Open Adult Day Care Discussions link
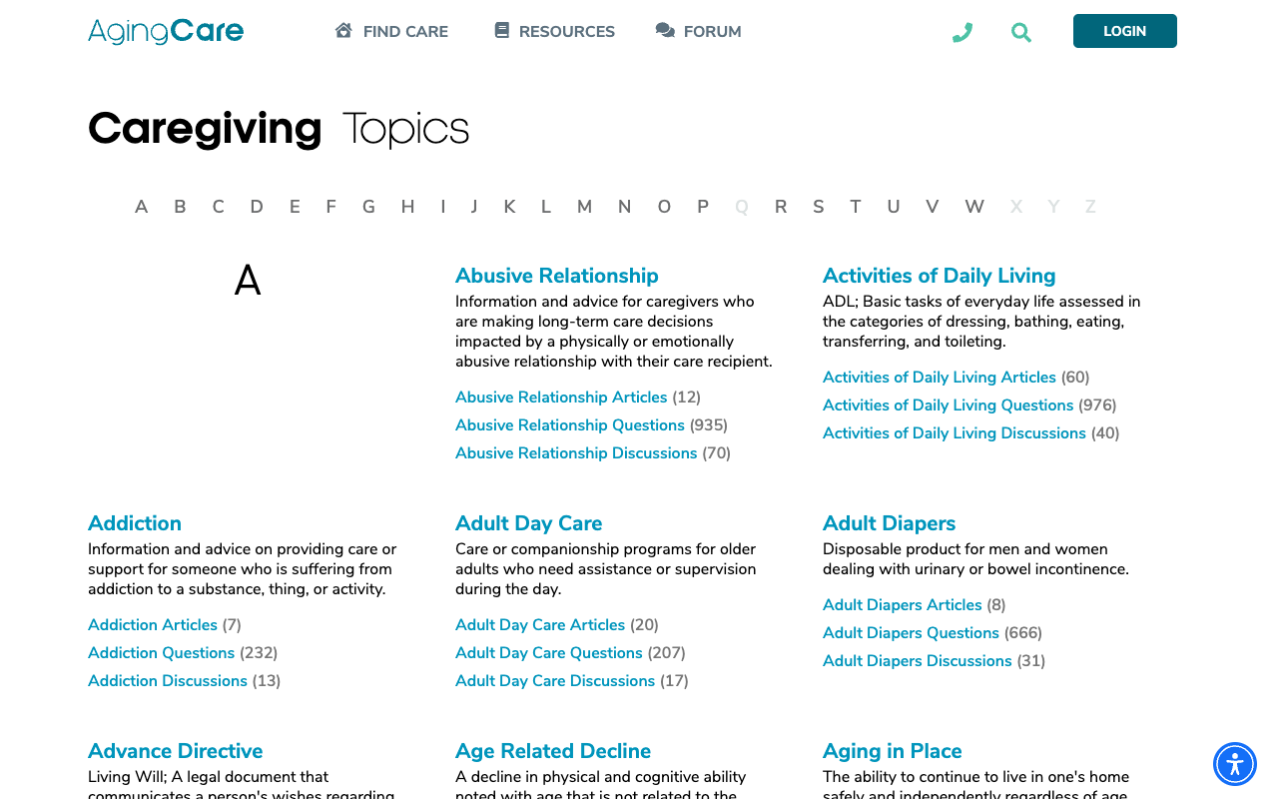Screen dimensions: 1278x799 click(x=555, y=681)
